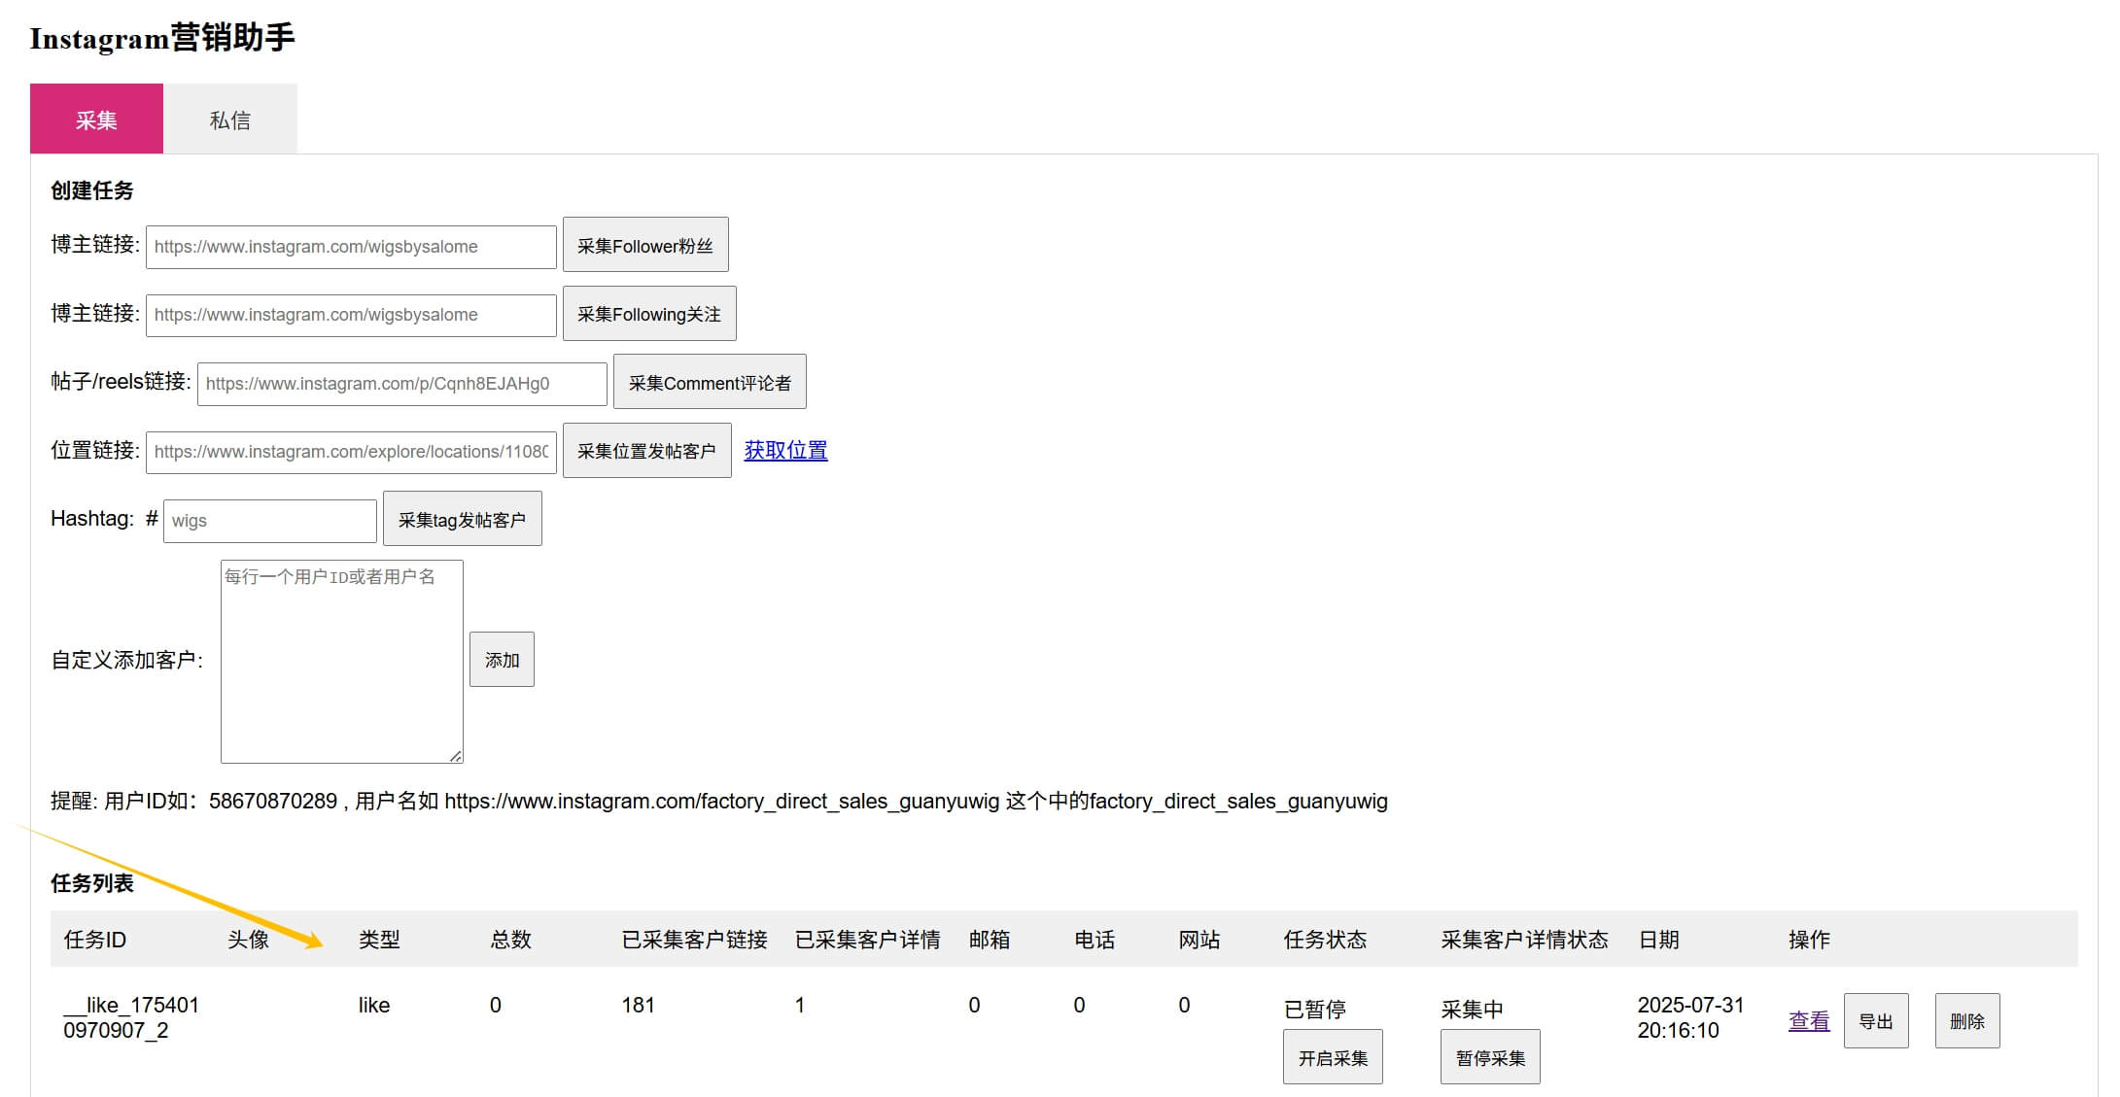Image resolution: width=2120 pixels, height=1097 pixels.
Task: Open the 查看 link in task row
Action: 1809,1021
